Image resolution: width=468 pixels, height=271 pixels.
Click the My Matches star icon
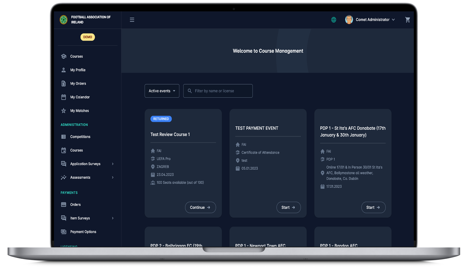point(64,111)
